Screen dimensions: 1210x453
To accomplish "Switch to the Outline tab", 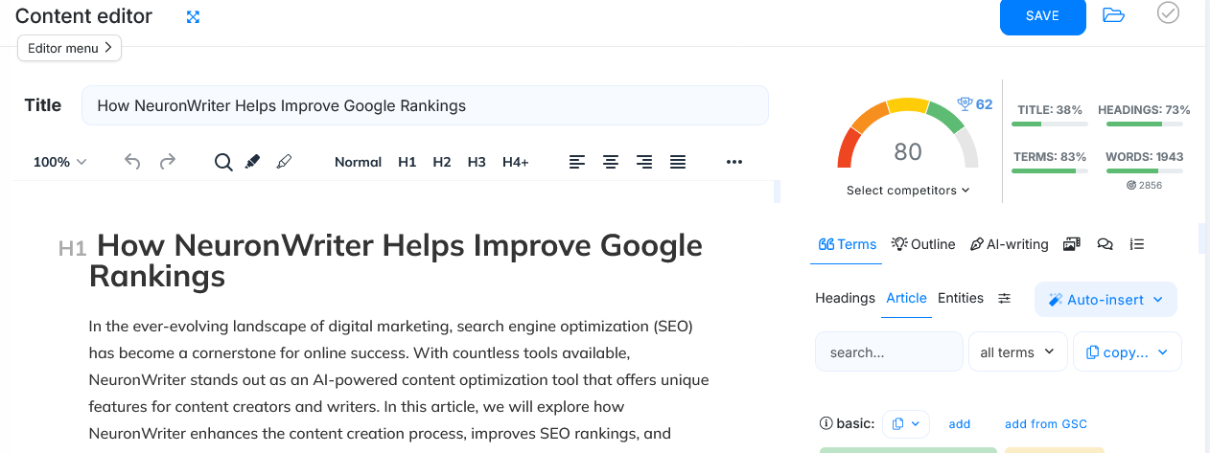I will 923,244.
